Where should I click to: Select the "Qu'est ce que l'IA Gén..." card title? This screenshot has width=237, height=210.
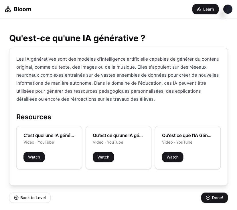click(187, 135)
